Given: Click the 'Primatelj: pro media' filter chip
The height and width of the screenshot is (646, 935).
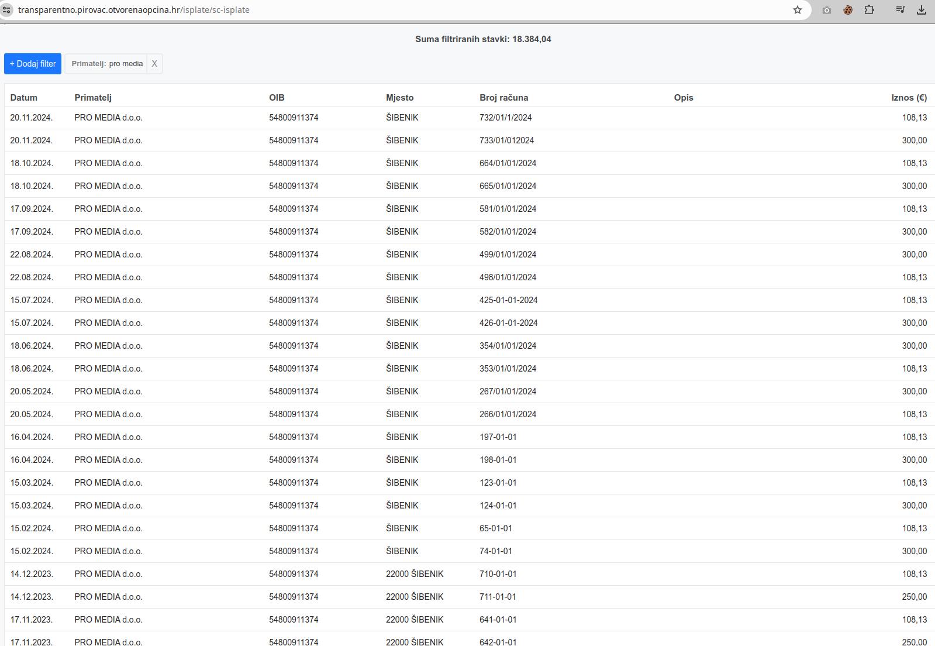Looking at the screenshot, I should pos(107,64).
